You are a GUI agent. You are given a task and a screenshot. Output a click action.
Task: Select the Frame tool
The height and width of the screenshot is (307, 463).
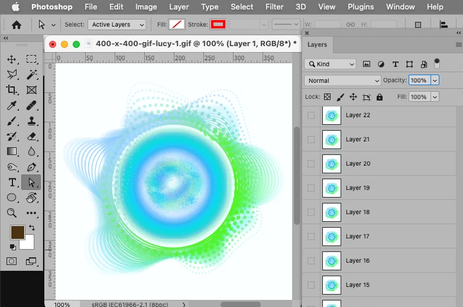click(x=31, y=90)
